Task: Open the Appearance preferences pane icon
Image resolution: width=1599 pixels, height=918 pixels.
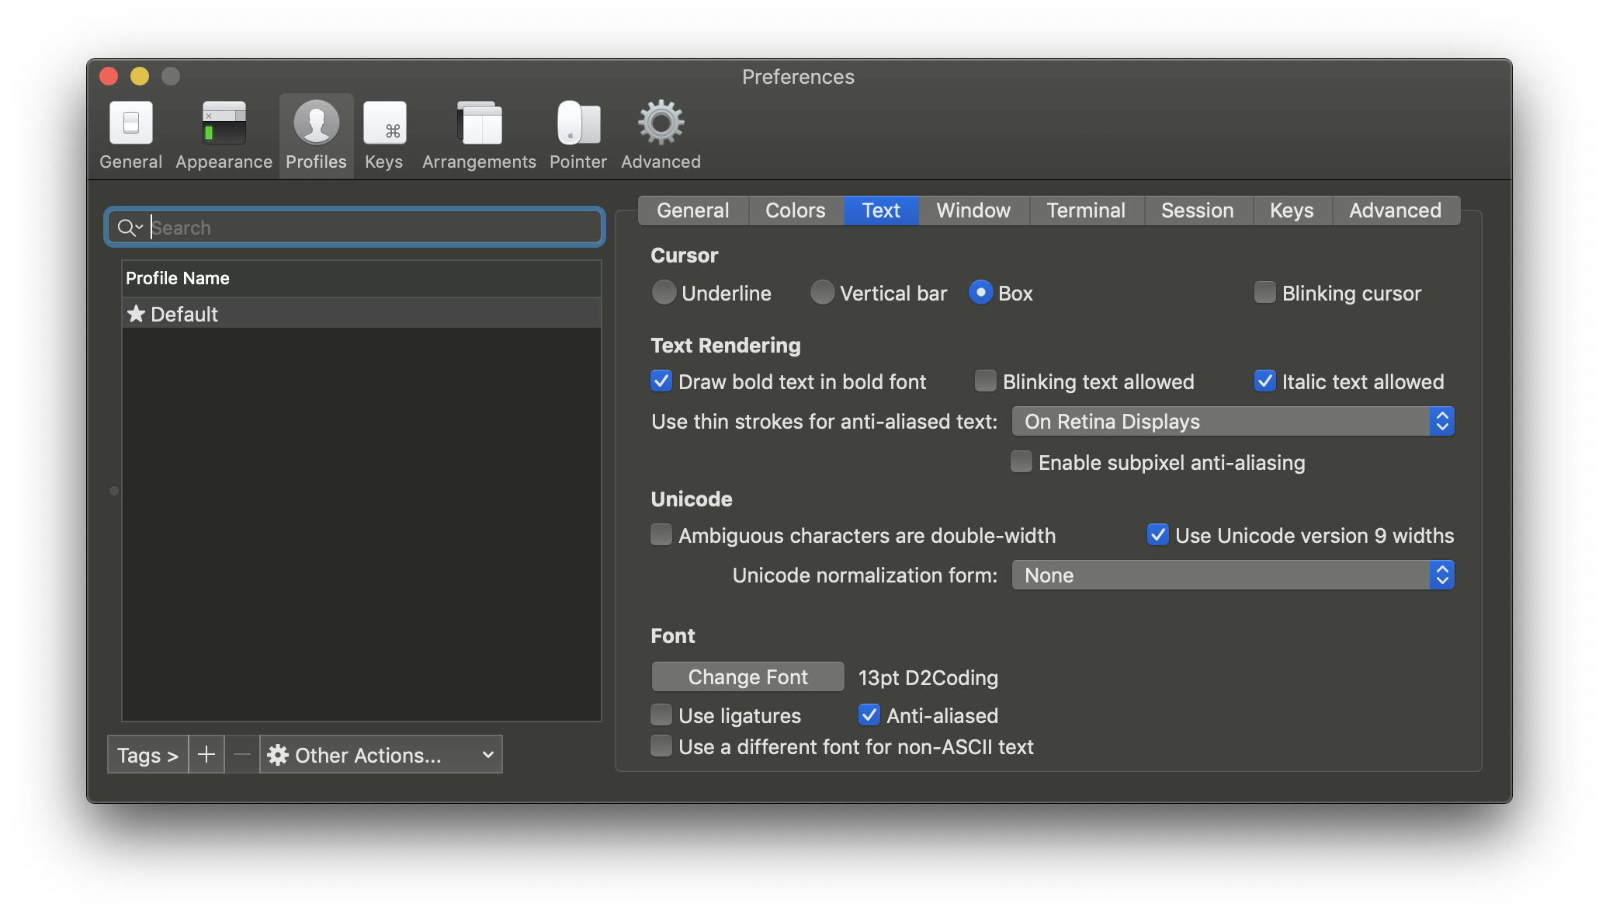Action: tap(224, 124)
